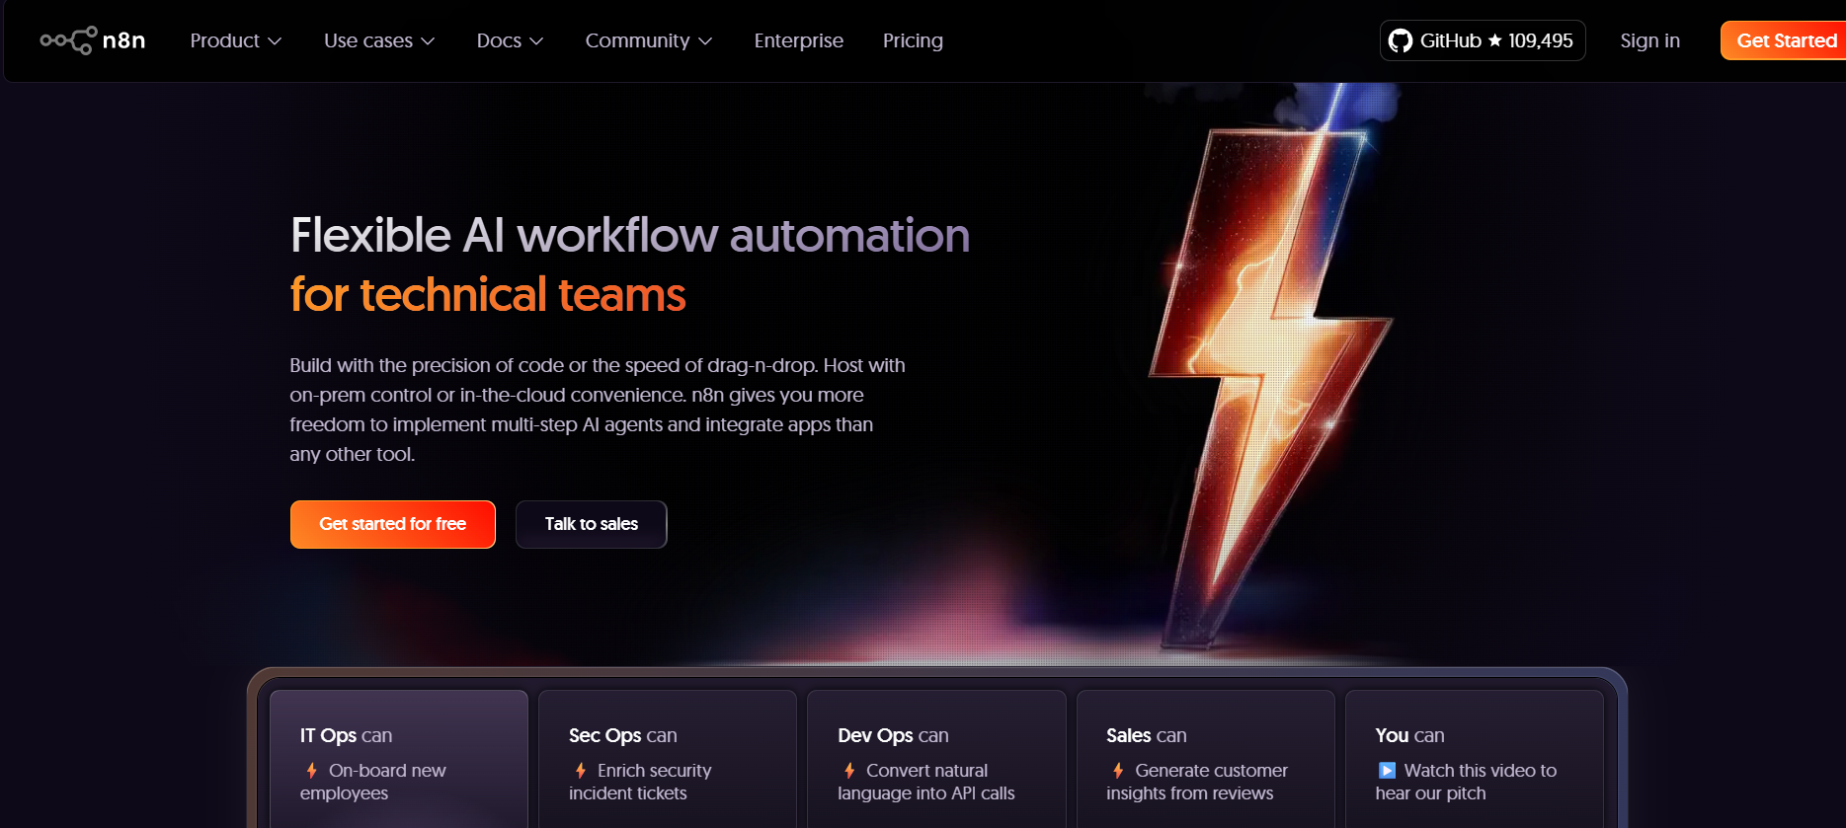Click 'On-board new employees' text
Image resolution: width=1846 pixels, height=828 pixels.
point(373,782)
